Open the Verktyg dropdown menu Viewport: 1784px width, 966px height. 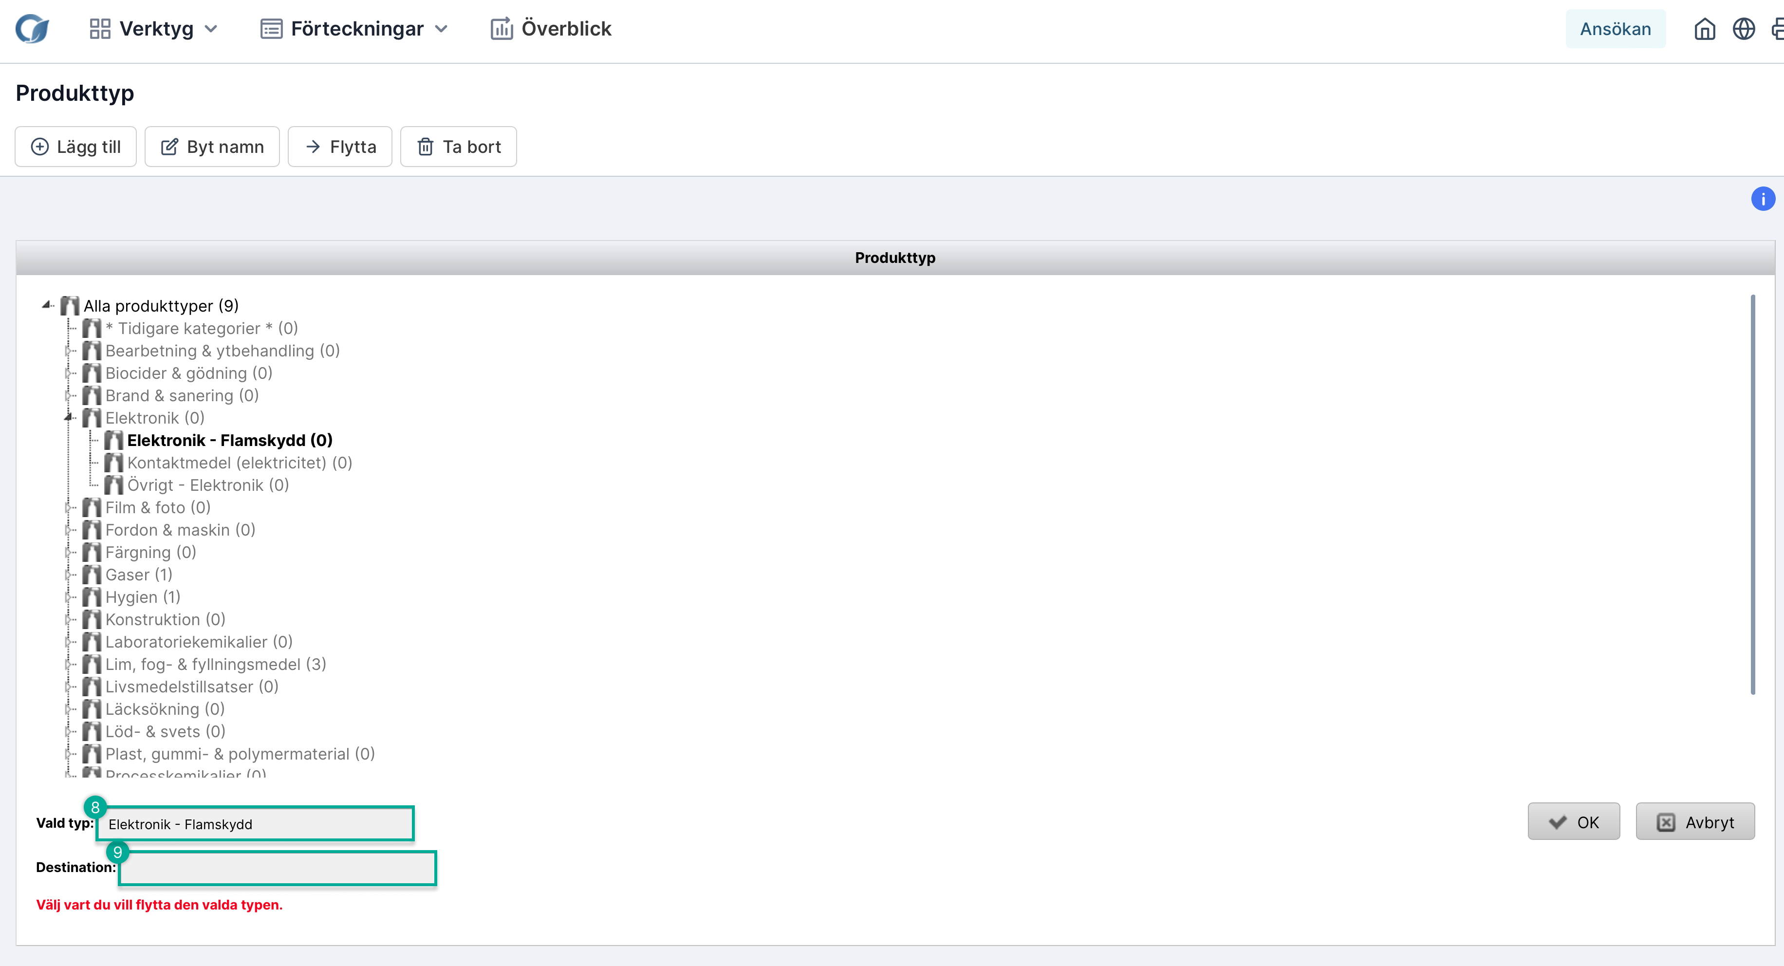154,29
